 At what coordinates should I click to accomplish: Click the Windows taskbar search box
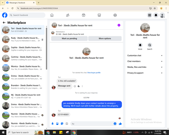(25, 132)
